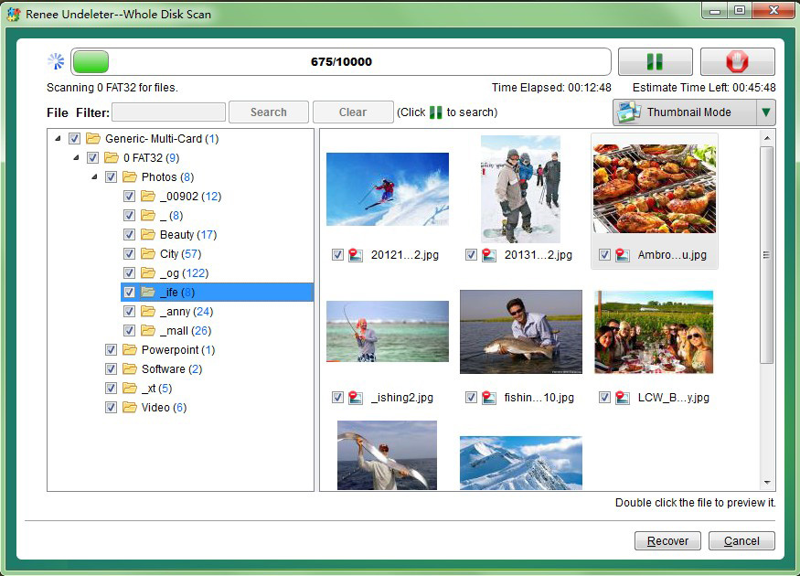Stop the scan with the red stop button
800x576 pixels.
[x=737, y=62]
